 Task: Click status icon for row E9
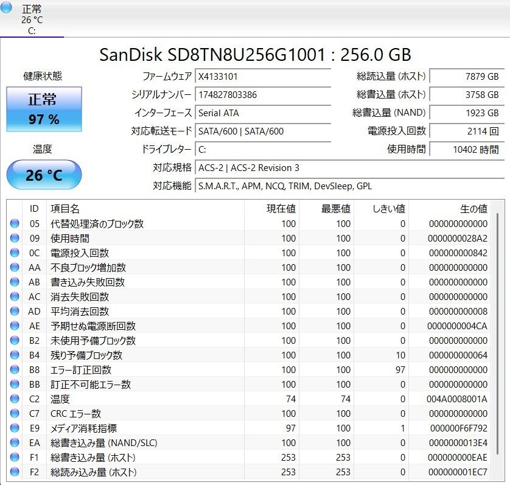[15, 428]
